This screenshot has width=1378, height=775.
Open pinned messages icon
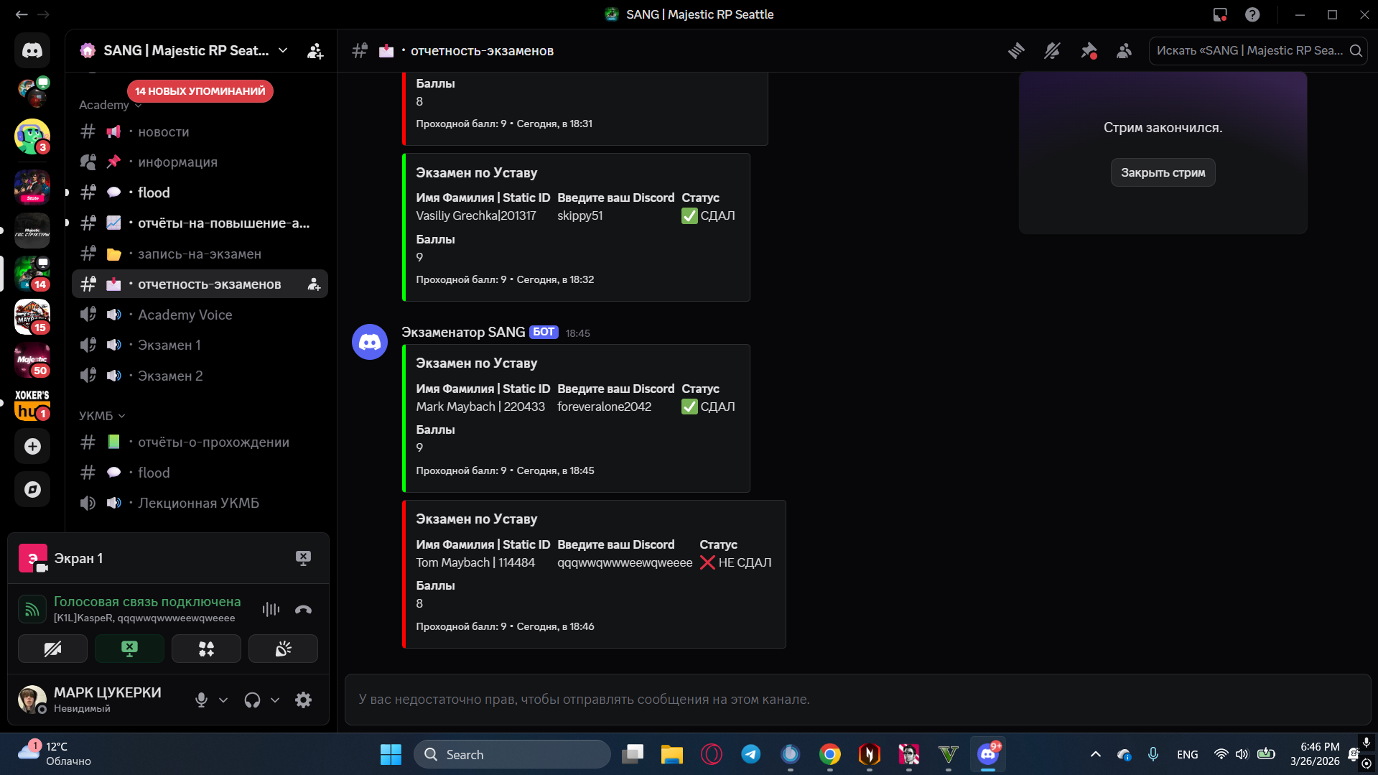tap(1089, 51)
